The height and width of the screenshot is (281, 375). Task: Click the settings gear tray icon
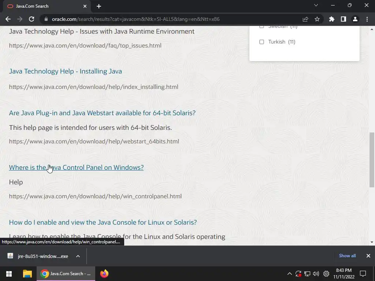[326, 274]
